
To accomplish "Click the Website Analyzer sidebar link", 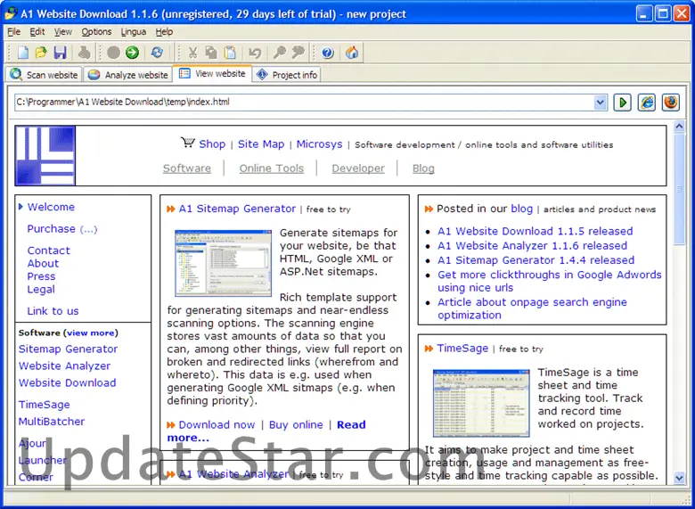I will coord(65,365).
